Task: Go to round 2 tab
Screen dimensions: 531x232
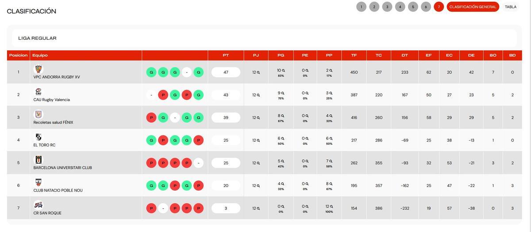Action: 374,7
